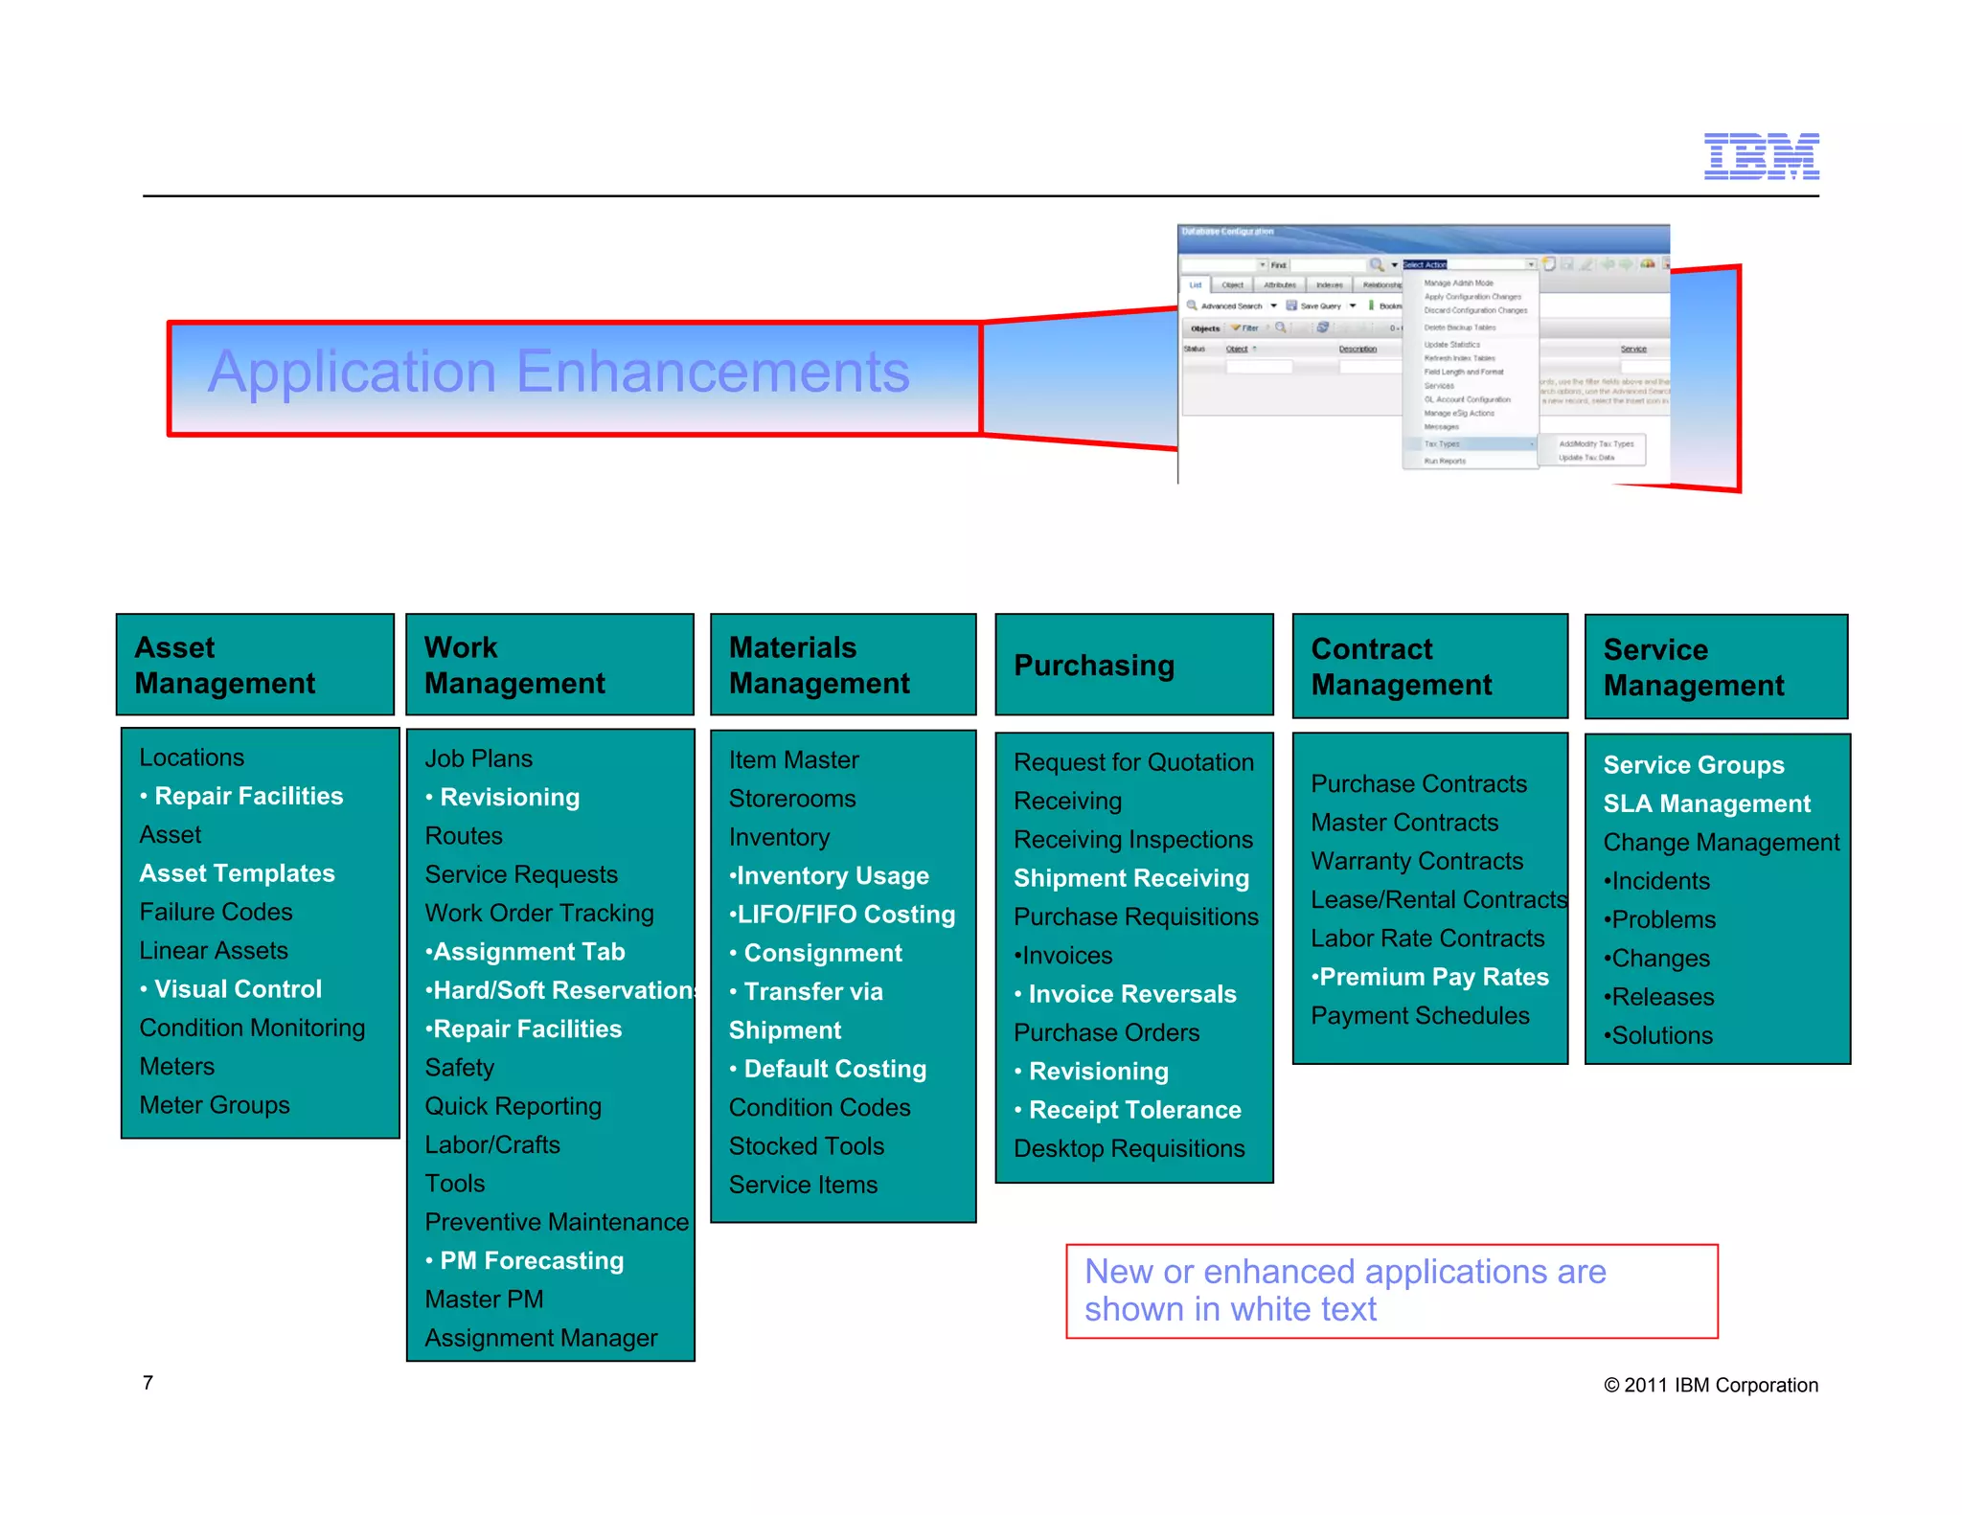
Task: Choose Tax Types menu entry
Action: (1443, 443)
